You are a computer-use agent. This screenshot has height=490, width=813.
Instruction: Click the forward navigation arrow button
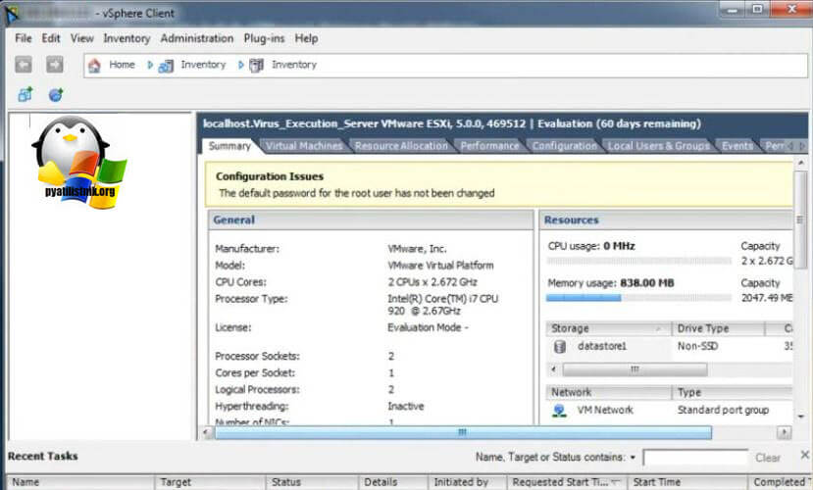[55, 65]
